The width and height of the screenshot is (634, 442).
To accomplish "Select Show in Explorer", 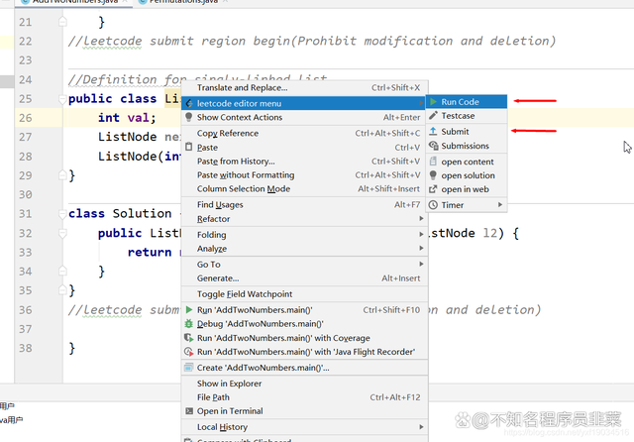I will coord(304,384).
